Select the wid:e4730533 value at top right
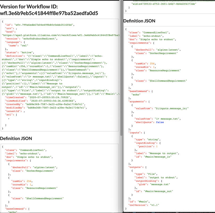215x213 pixels. [164, 4]
